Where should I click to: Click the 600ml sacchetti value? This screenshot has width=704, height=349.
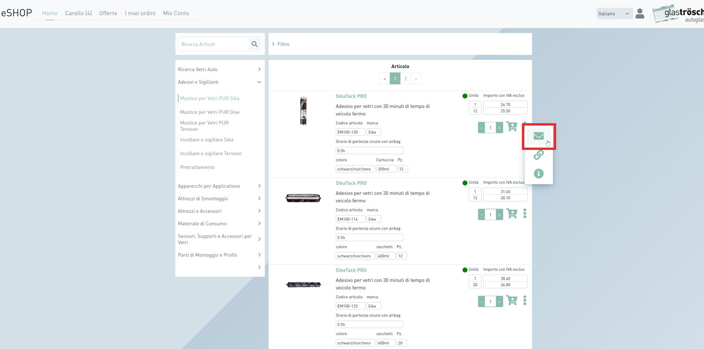386,343
